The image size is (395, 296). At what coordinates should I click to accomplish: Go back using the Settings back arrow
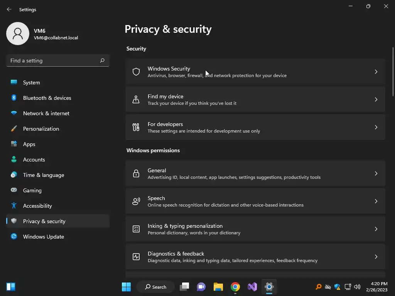(9, 9)
